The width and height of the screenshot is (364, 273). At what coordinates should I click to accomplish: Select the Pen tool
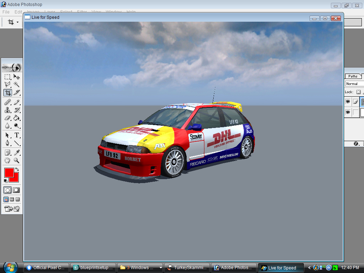[x=7, y=143]
